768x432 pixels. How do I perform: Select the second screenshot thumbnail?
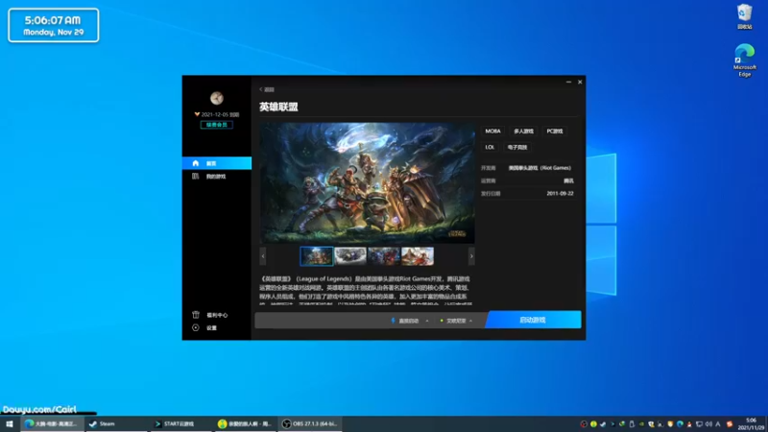(x=350, y=256)
